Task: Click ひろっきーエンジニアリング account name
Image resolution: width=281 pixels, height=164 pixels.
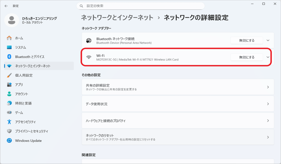Action: point(40,18)
